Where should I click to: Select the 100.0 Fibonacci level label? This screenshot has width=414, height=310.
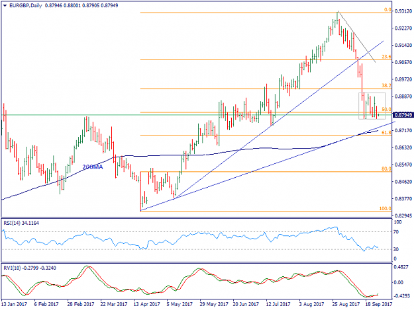coord(386,209)
